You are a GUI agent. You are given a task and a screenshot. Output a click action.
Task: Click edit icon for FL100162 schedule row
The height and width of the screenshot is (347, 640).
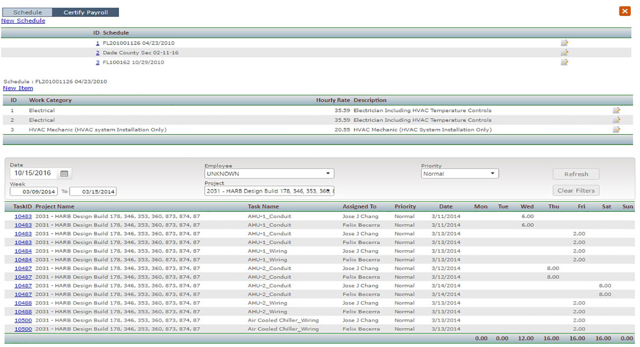[564, 62]
